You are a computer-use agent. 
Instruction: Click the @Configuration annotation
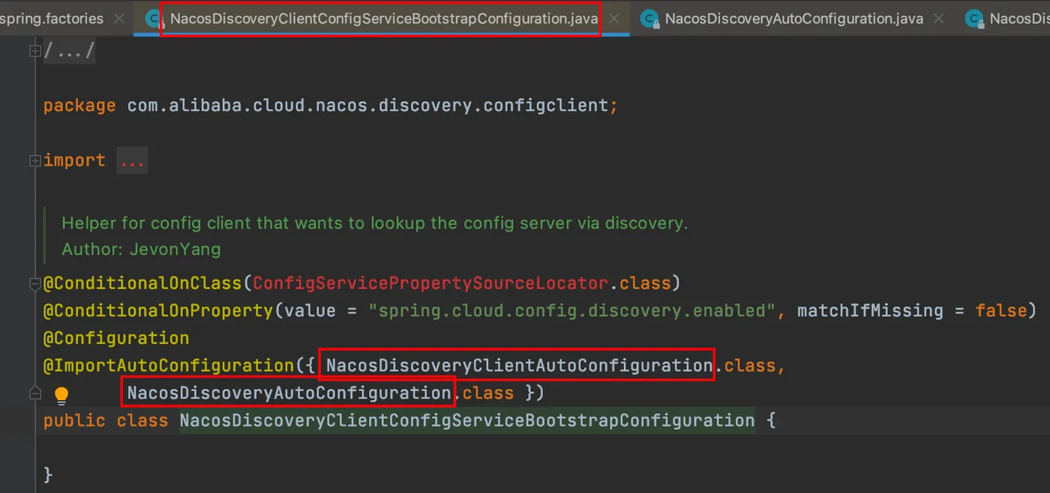[116, 338]
